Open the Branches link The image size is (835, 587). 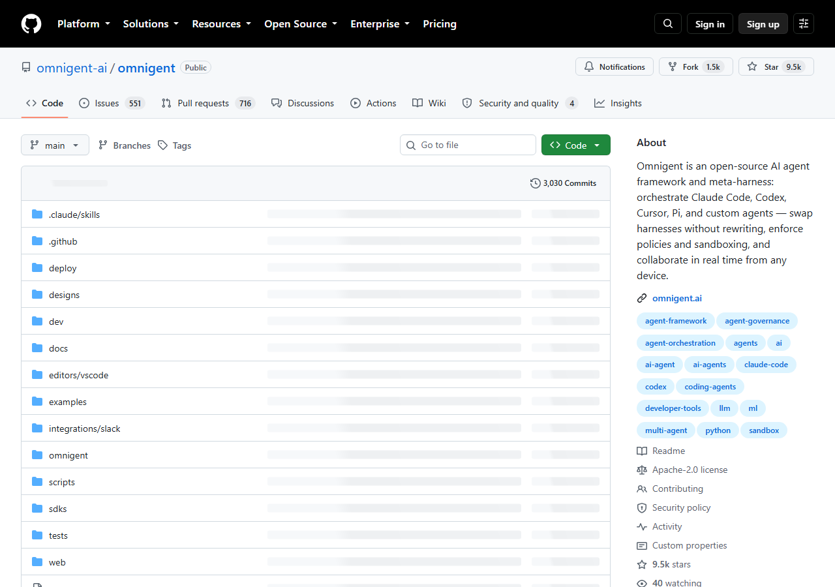124,145
